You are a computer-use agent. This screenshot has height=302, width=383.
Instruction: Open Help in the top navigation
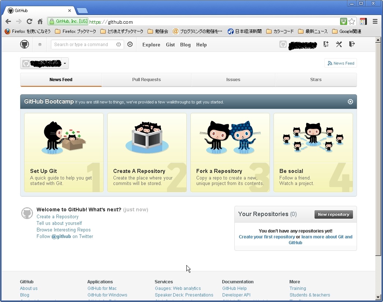201,45
